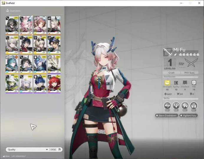Click the Endfield app icon in title bar
Image resolution: width=204 pixels, height=159 pixels.
point(3,3)
